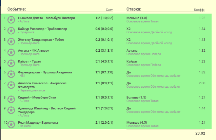Click the score 6:2 (3:1,3:1)
This screenshot has width=216, height=140.
coord(104,51)
